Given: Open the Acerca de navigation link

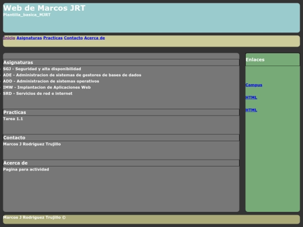Looking at the screenshot, I should [x=94, y=38].
